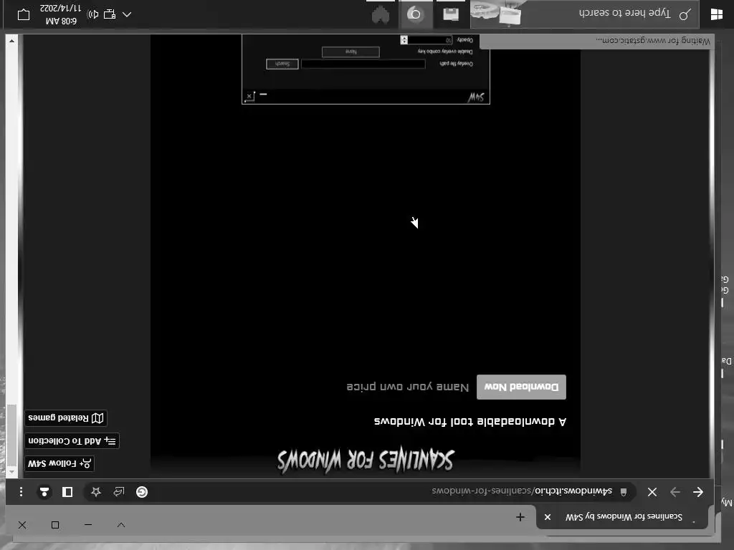Viewport: 734px width, 550px height.
Task: Click the active browser taskbar icon
Action: (414, 14)
